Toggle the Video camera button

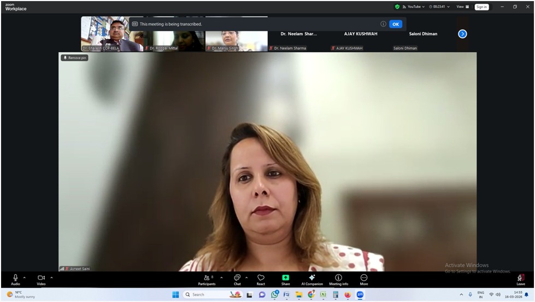41,278
